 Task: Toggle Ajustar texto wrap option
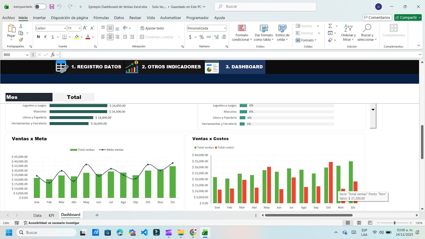click(x=152, y=28)
